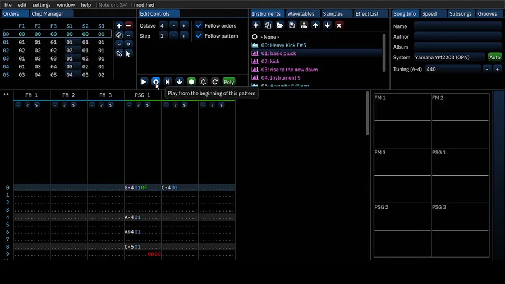
Task: Toggle the Poly note preview mode
Action: click(x=229, y=82)
